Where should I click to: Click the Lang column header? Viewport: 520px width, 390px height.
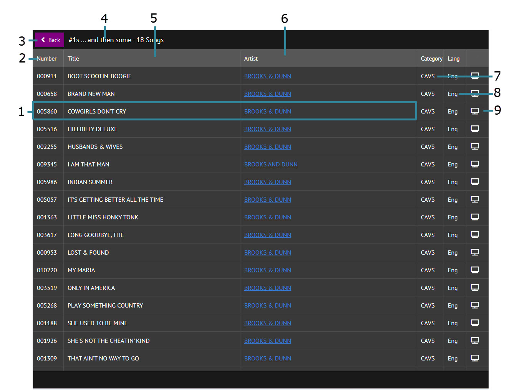coord(454,59)
